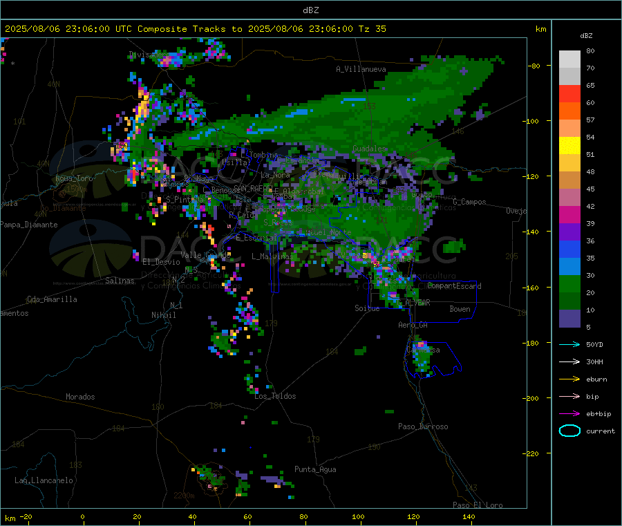Click the cyan current ellipse icon
The image size is (622, 526).
coord(569,431)
